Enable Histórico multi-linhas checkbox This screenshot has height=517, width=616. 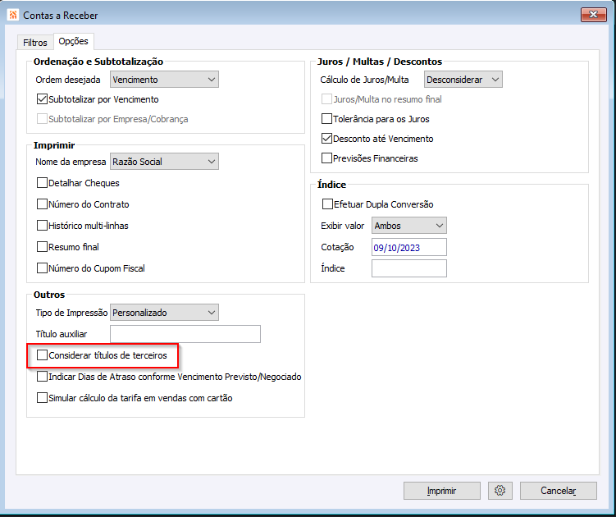coord(42,226)
